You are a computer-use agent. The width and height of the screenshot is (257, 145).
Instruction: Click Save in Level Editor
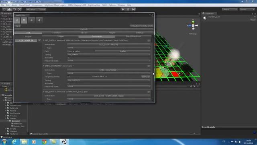pyautogui.click(x=18, y=26)
